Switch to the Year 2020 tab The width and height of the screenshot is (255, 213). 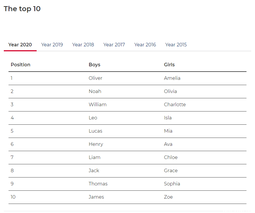[x=20, y=45]
